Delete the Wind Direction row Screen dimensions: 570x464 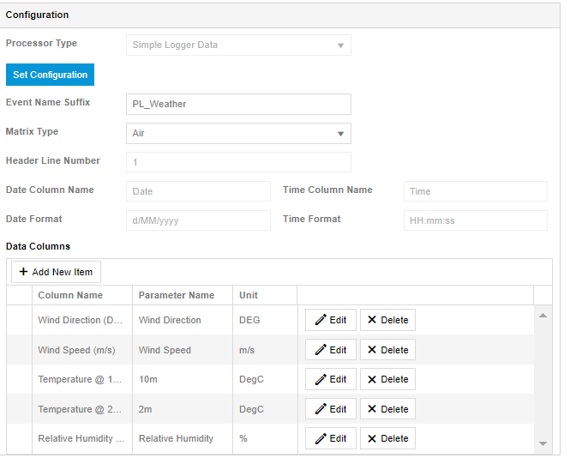click(x=387, y=320)
